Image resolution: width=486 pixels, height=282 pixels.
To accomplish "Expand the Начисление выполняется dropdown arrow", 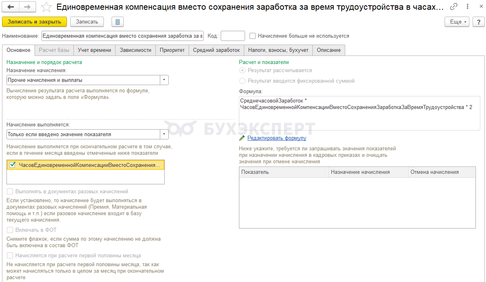I will 164,135.
